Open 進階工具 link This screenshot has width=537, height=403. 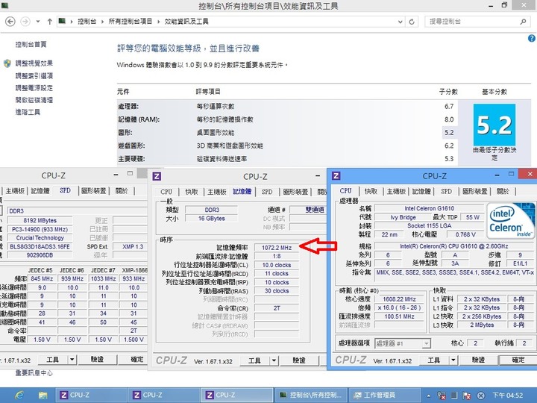[28, 112]
